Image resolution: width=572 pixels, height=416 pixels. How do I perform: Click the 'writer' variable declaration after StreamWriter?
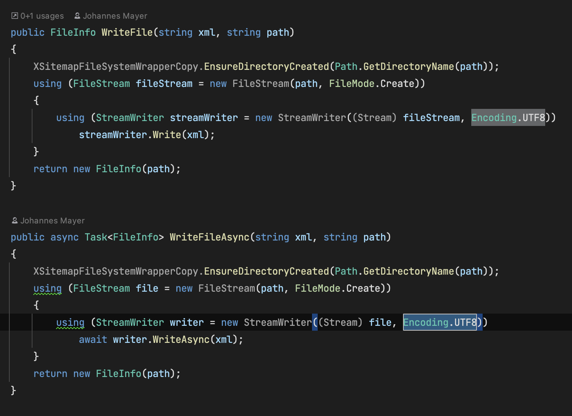(187, 323)
